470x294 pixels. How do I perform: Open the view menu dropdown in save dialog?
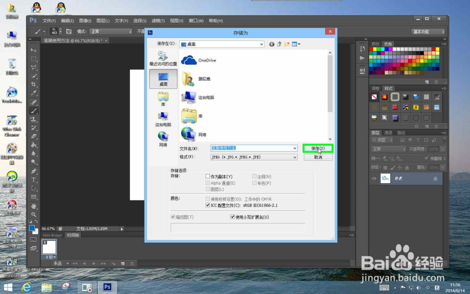point(296,44)
